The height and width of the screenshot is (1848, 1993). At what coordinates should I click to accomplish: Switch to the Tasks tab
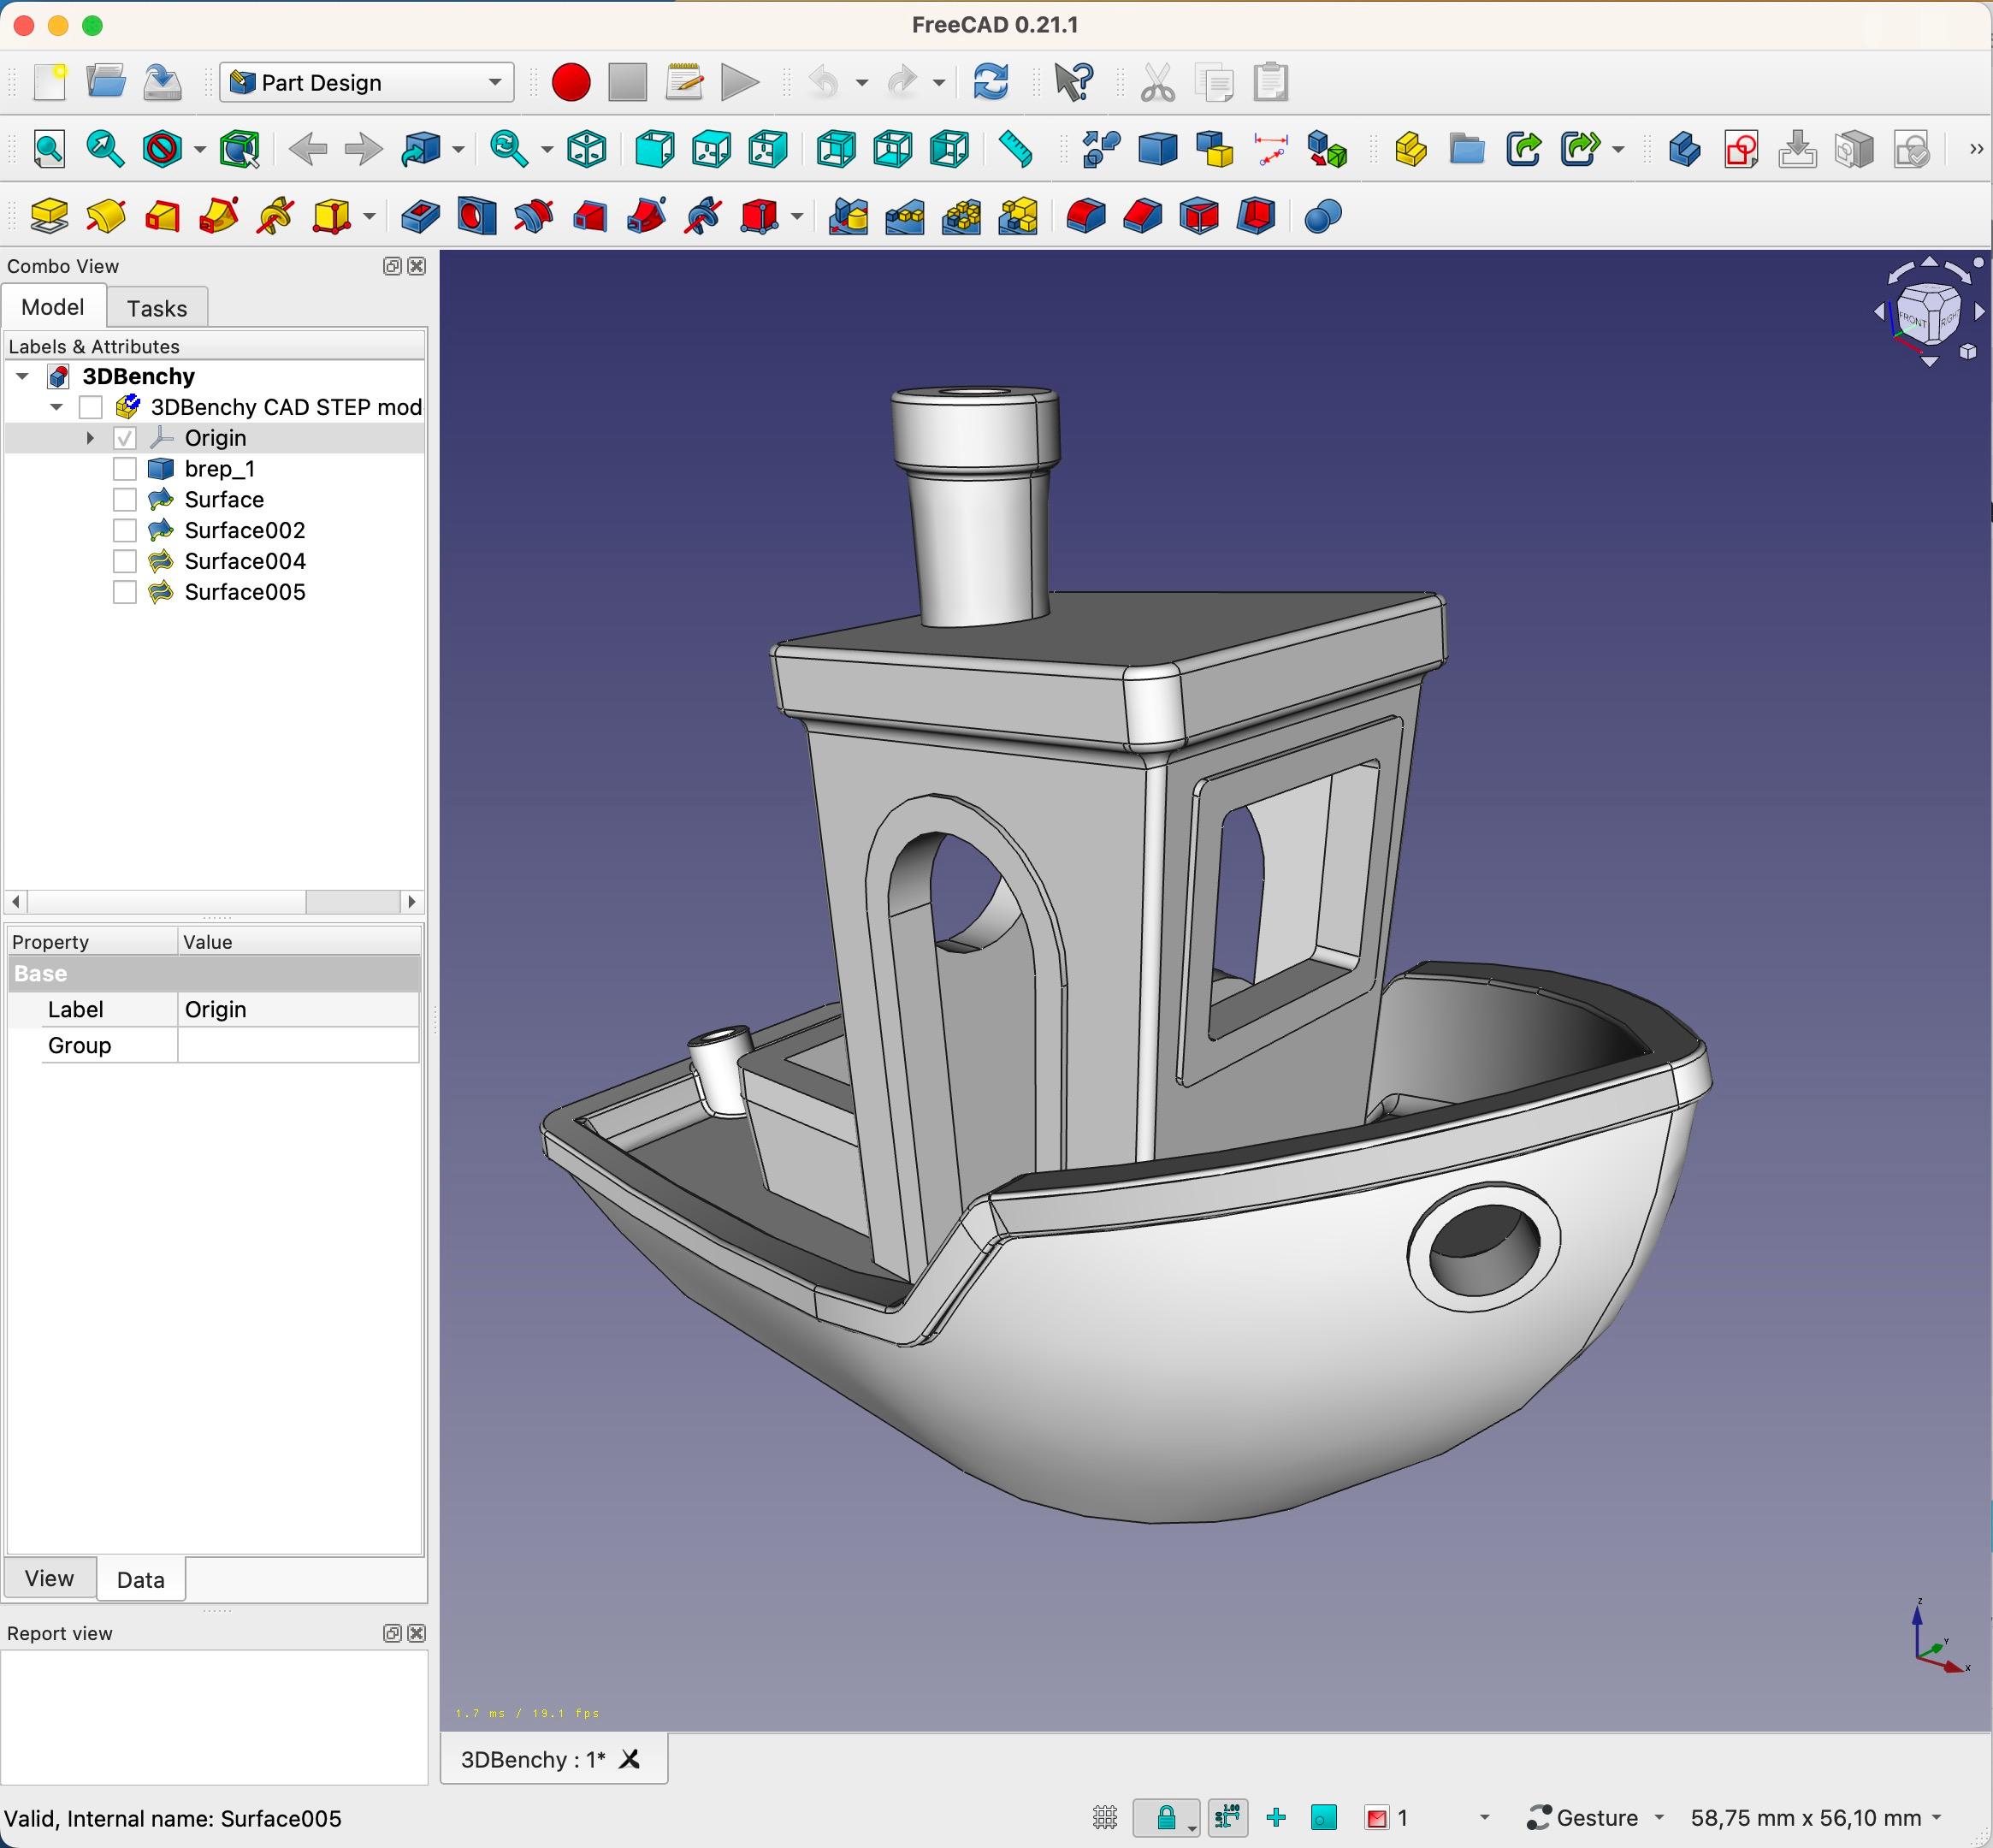156,308
